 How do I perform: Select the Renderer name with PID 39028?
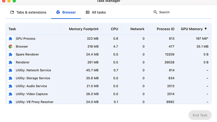coord(23,62)
